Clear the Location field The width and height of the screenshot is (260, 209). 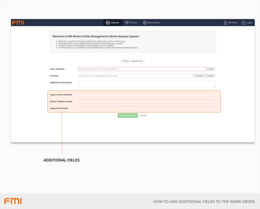[210, 76]
